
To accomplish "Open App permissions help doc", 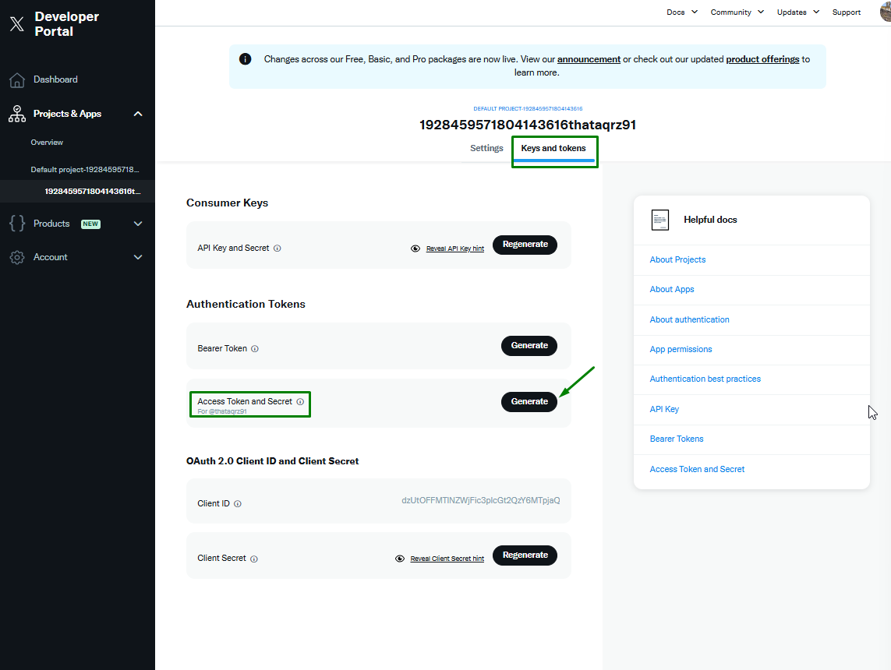I will tap(681, 349).
